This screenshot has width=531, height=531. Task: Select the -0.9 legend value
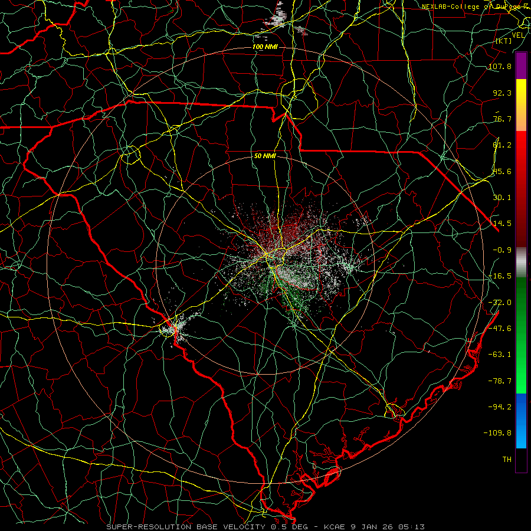(x=502, y=250)
